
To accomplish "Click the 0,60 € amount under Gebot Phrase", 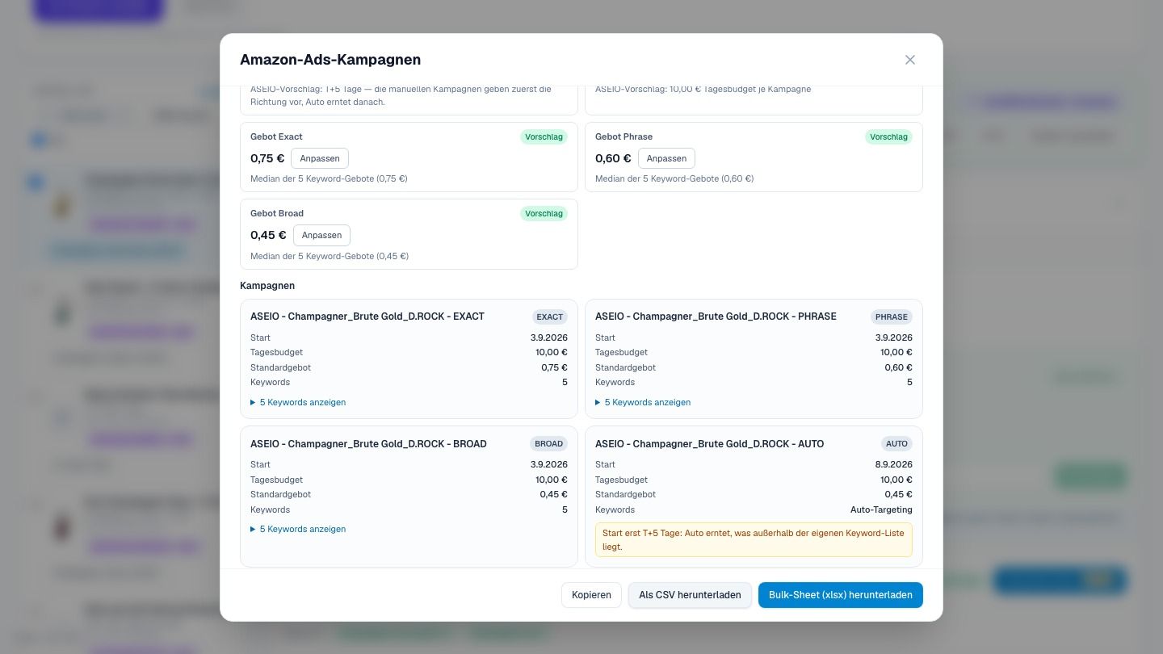I will coord(613,158).
